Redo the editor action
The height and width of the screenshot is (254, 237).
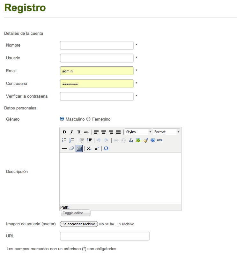[x=106, y=140]
